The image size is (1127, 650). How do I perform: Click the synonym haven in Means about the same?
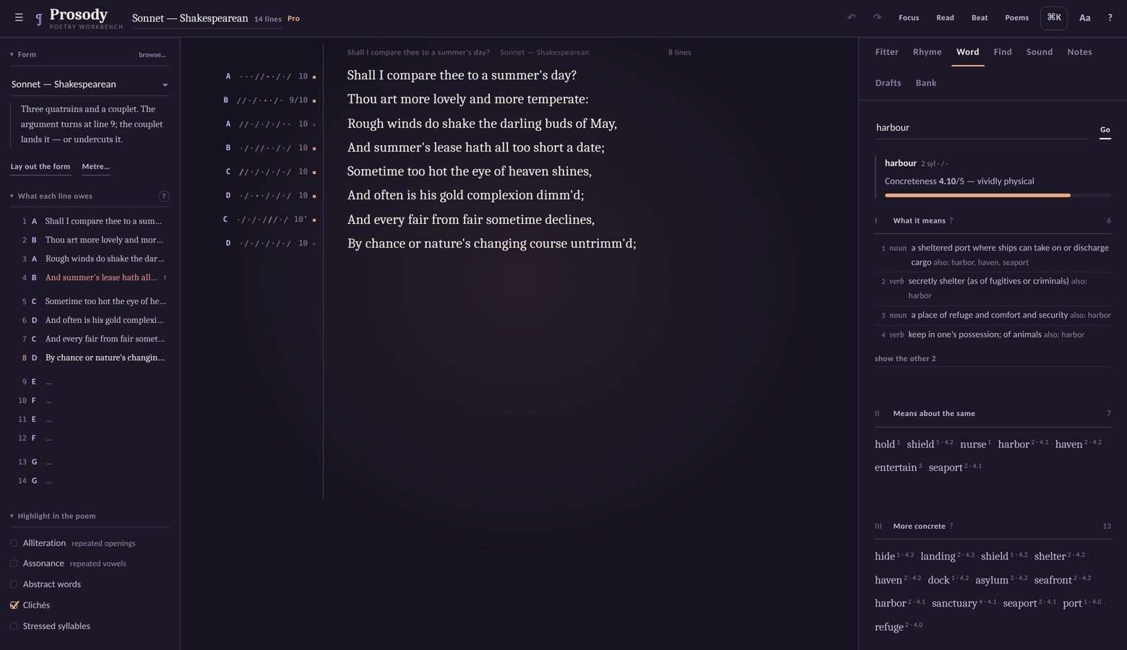[x=1068, y=444]
